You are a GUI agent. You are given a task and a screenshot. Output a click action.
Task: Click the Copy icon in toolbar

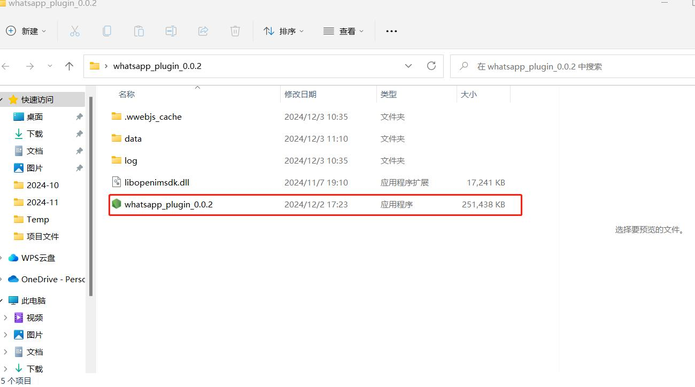(107, 31)
